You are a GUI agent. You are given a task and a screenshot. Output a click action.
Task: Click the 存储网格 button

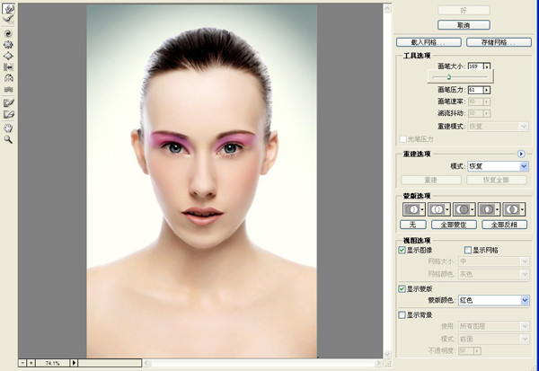[499, 42]
